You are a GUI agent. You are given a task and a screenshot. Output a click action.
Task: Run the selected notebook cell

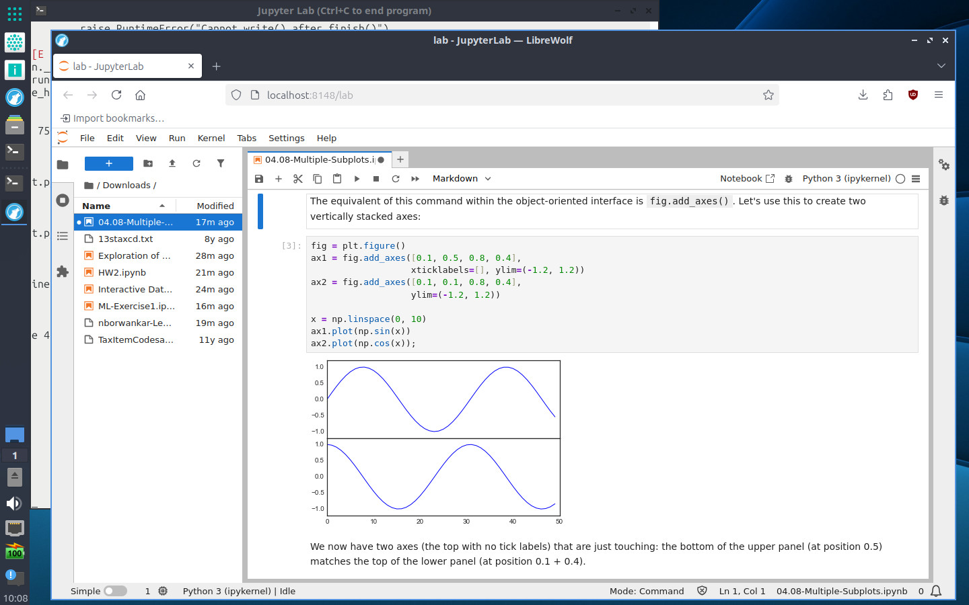pos(357,178)
